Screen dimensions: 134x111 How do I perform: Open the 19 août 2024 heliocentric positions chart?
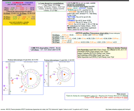[23, 78]
